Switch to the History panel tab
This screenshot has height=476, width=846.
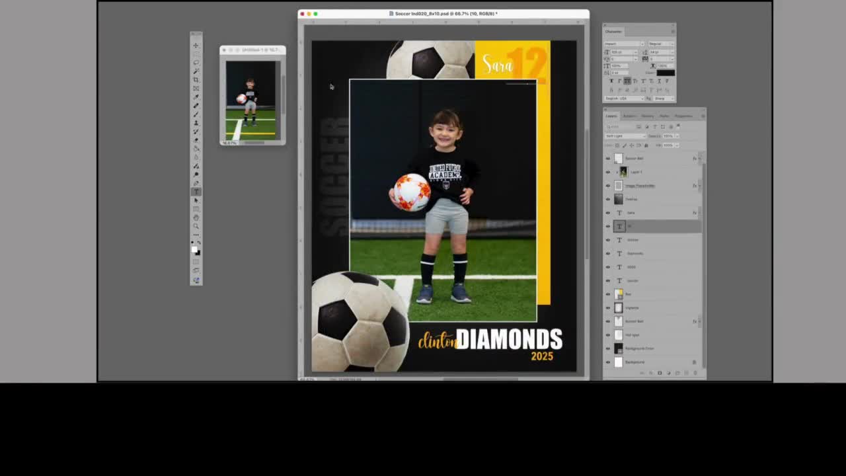pyautogui.click(x=648, y=116)
